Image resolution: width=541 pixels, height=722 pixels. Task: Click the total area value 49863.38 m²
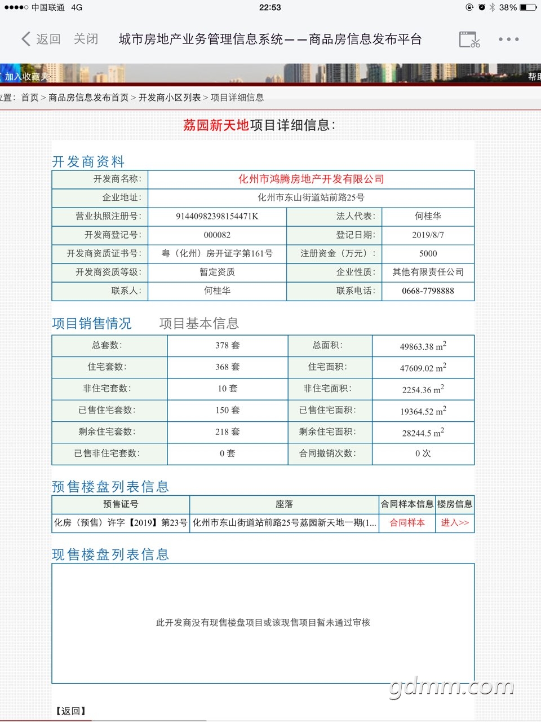coord(423,346)
